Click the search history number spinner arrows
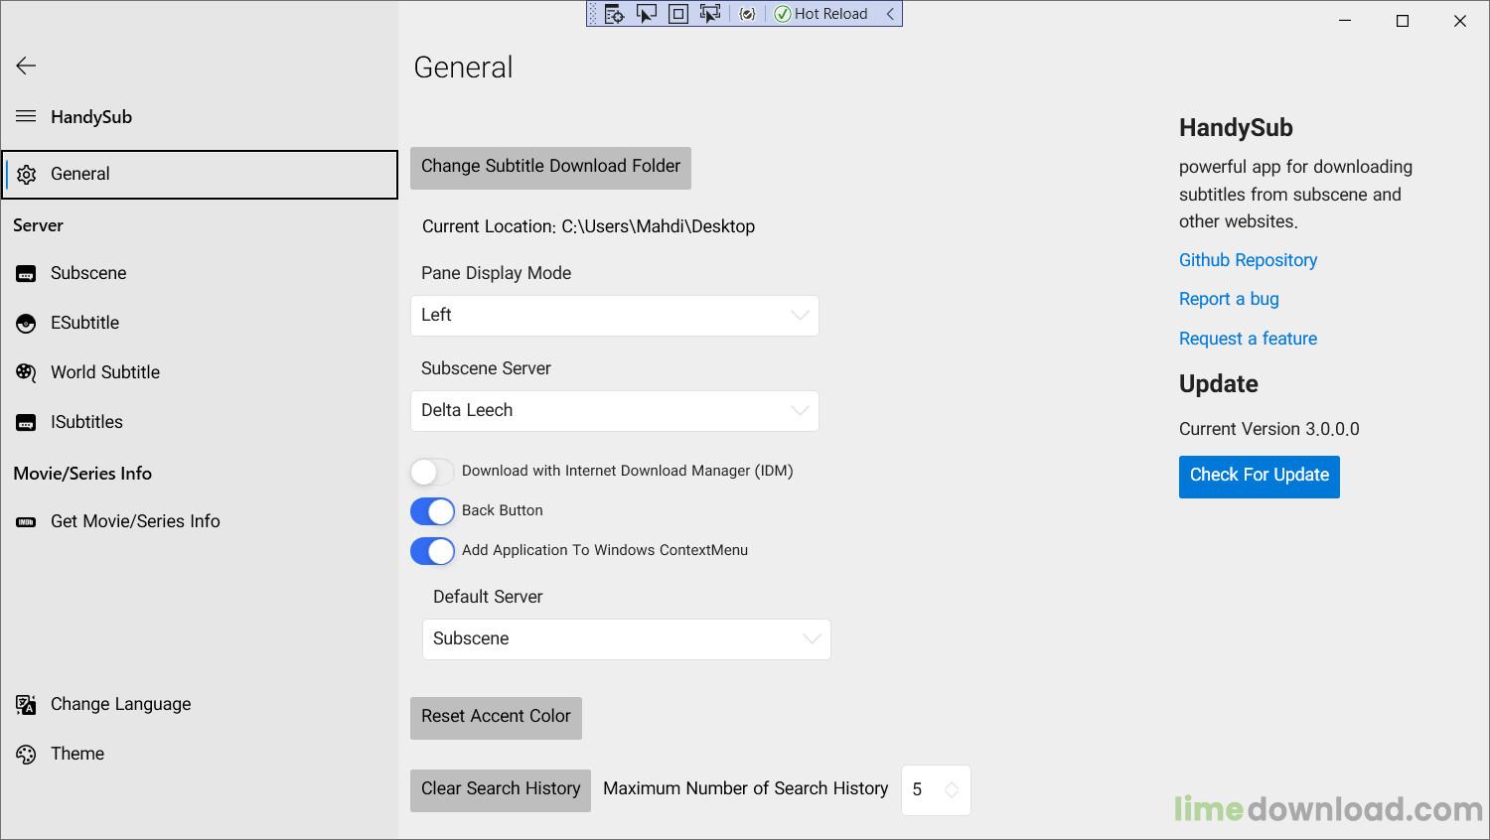1490x840 pixels. 952,790
